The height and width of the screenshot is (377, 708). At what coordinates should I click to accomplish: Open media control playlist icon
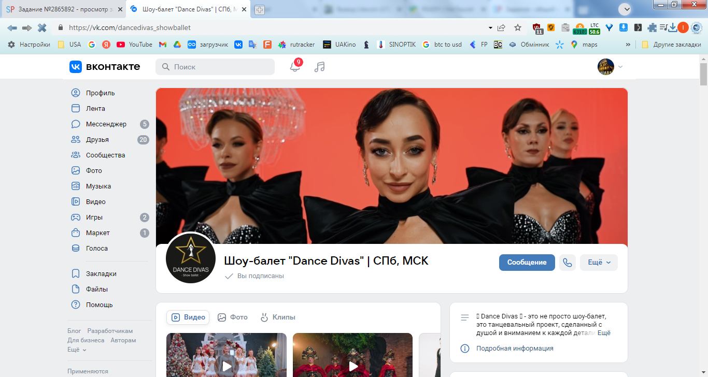click(x=663, y=28)
